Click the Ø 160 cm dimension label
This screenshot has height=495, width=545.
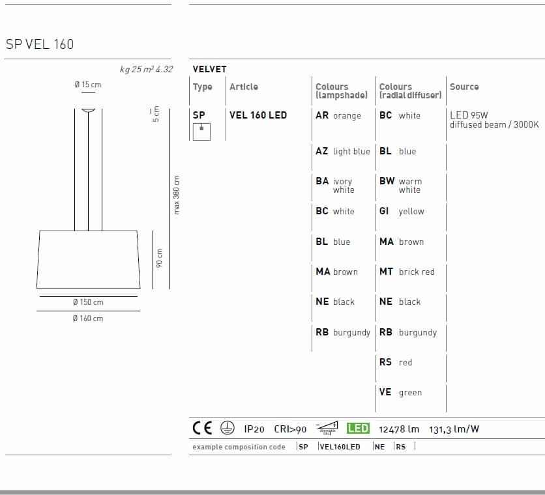click(88, 318)
